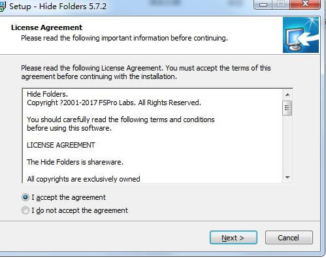Click the 'LICENSE AGREEMENT' text line

click(61, 145)
